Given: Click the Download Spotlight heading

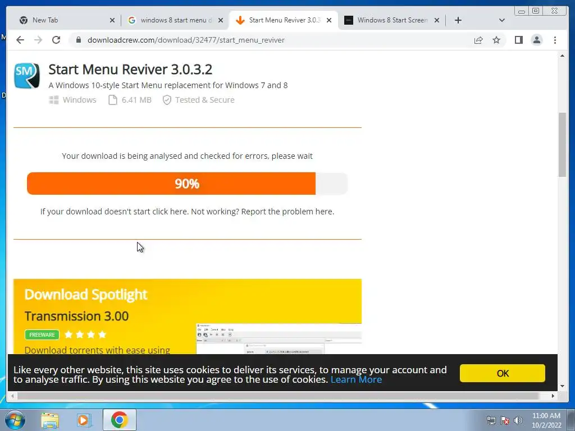Looking at the screenshot, I should coord(86,294).
